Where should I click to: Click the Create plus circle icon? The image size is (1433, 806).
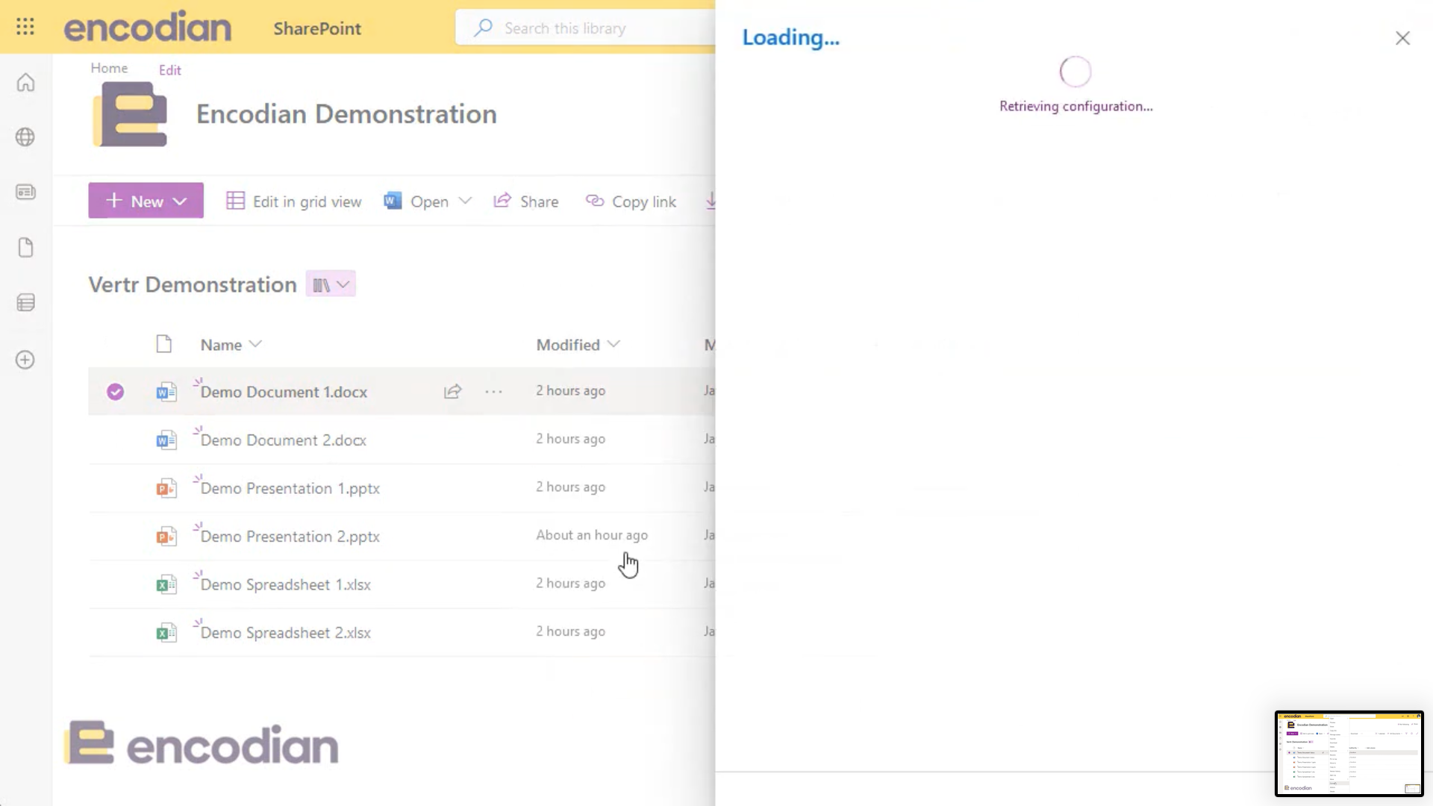[25, 360]
